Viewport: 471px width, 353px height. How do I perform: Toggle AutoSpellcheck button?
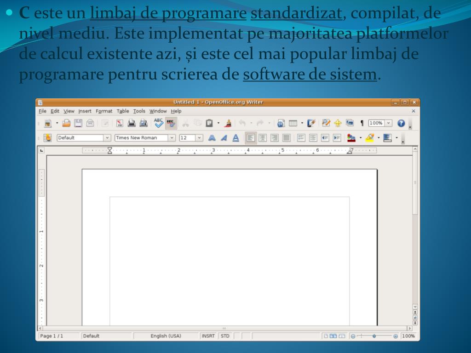pos(171,123)
